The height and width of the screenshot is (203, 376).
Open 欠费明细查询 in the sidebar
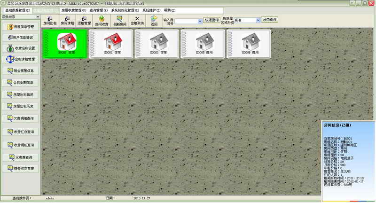pyautogui.click(x=20, y=118)
